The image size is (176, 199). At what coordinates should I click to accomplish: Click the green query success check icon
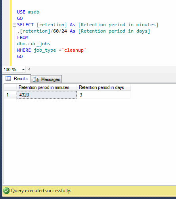(x=6, y=191)
